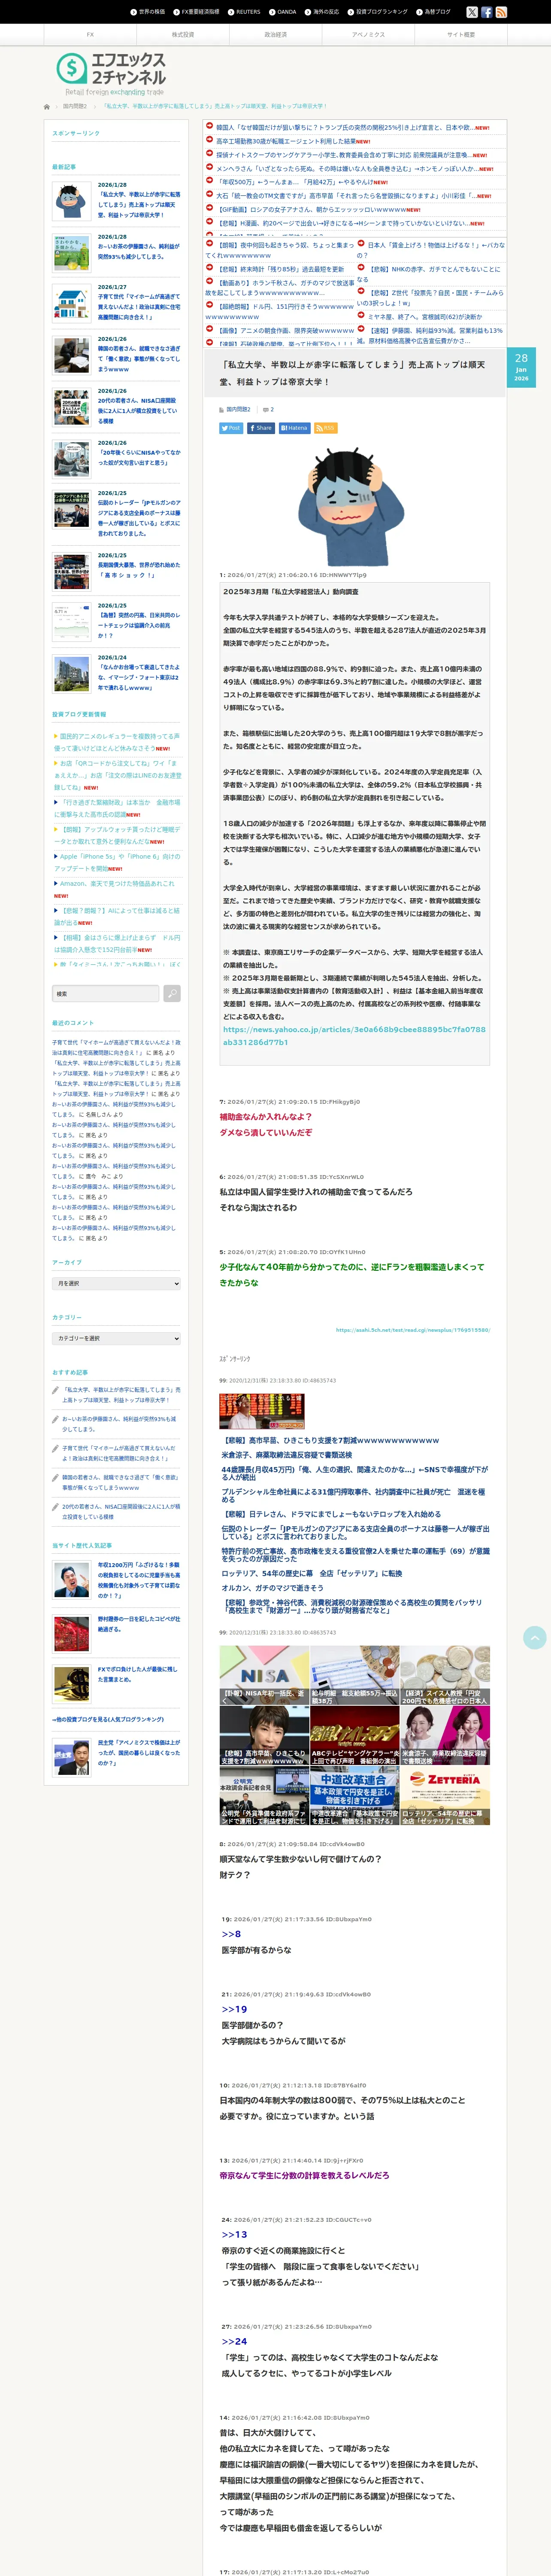Open sidebar article 韓国の若者さん、就職できなさ過ぎて

click(x=139, y=359)
